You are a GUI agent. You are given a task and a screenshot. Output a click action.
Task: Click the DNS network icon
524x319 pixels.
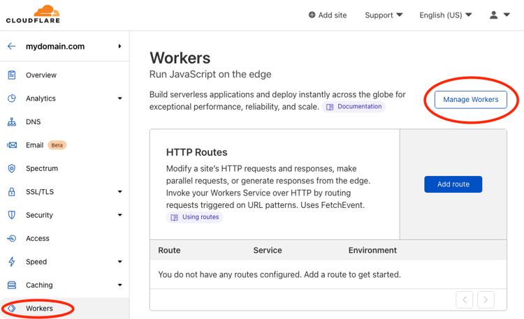click(x=12, y=122)
